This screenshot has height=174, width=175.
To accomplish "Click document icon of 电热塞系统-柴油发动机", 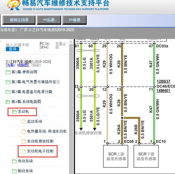I will click(24, 131).
